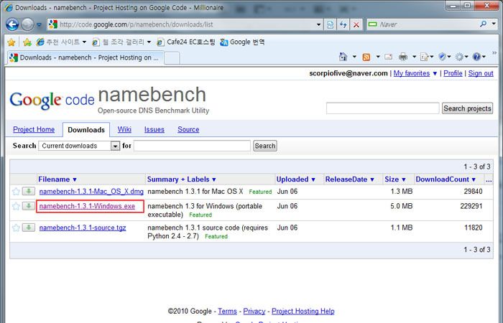Switch to Source tab

point(188,129)
